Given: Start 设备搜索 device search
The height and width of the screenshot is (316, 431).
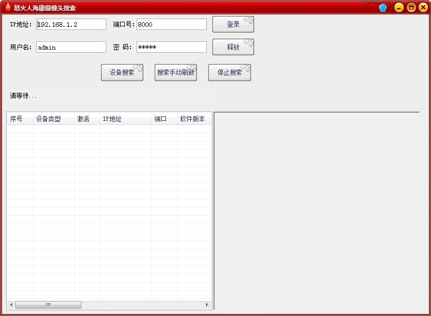Looking at the screenshot, I should [x=122, y=73].
